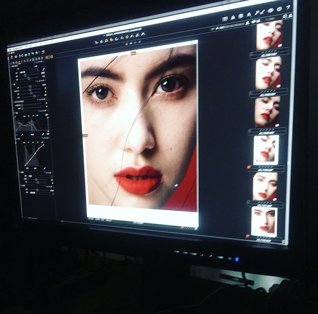
Task: Select the third thumbnail in the browser
Action: point(267,112)
